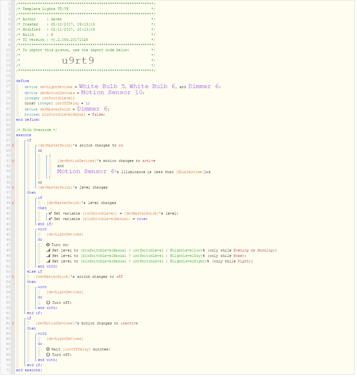Click the clock icon beside 'Wait {intOffDelay} minutes'
The image size is (357, 377).
pos(48,349)
